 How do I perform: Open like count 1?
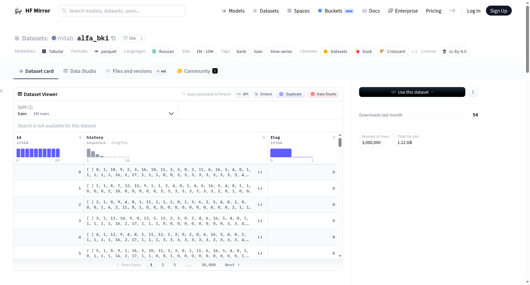point(141,38)
